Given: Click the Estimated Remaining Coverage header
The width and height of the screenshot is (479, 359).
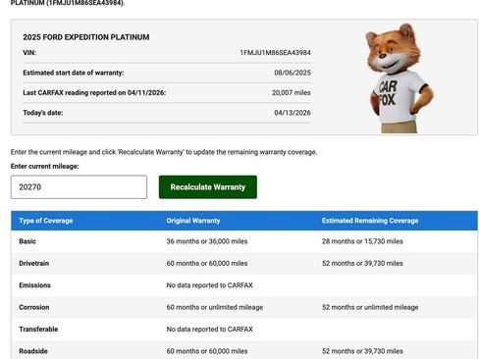Looking at the screenshot, I should pyautogui.click(x=370, y=221).
